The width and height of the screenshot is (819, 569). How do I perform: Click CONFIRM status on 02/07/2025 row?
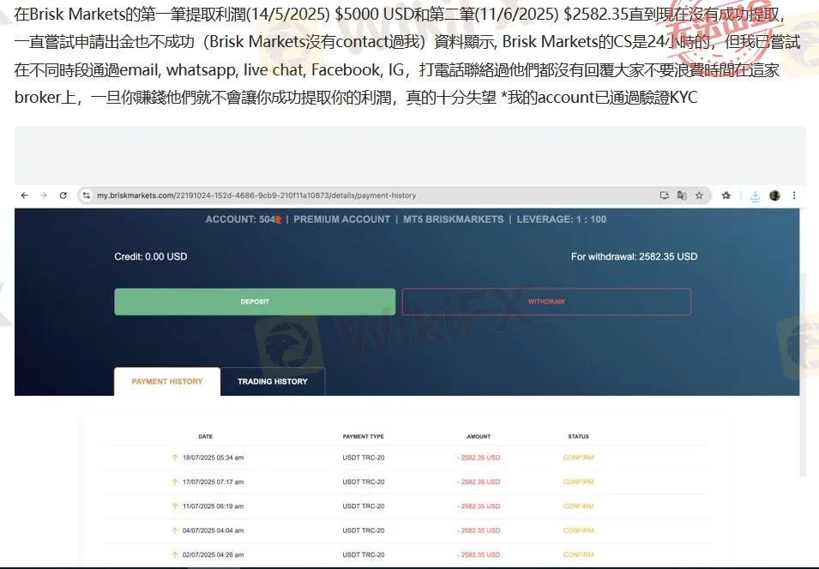tap(578, 555)
